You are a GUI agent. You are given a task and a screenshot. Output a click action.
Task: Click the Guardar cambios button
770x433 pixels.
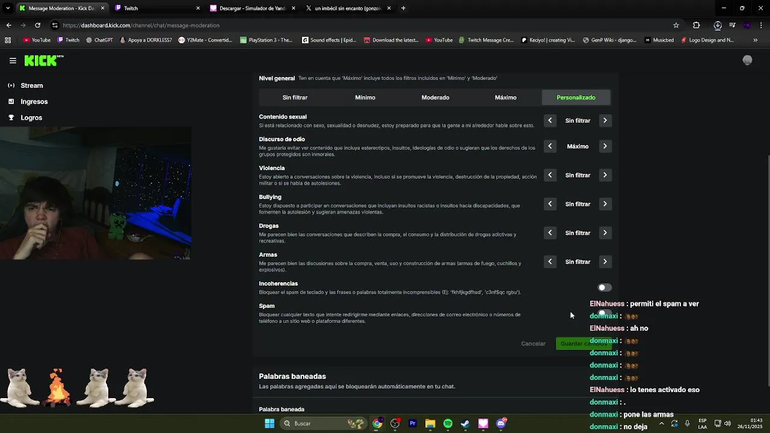tap(583, 343)
